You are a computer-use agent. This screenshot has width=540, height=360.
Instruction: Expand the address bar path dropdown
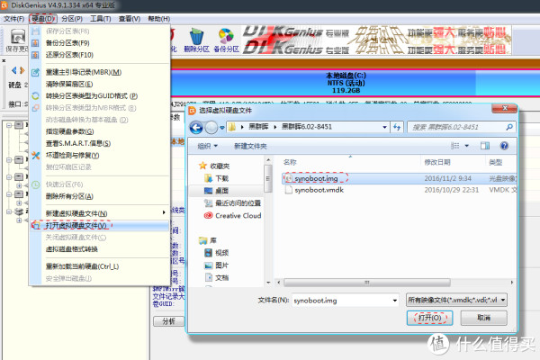pos(384,127)
